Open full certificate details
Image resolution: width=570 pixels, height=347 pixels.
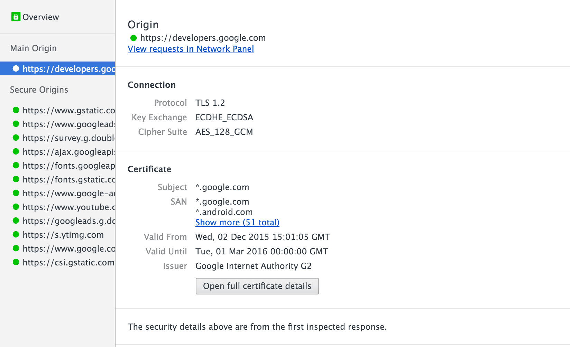pyautogui.click(x=257, y=286)
